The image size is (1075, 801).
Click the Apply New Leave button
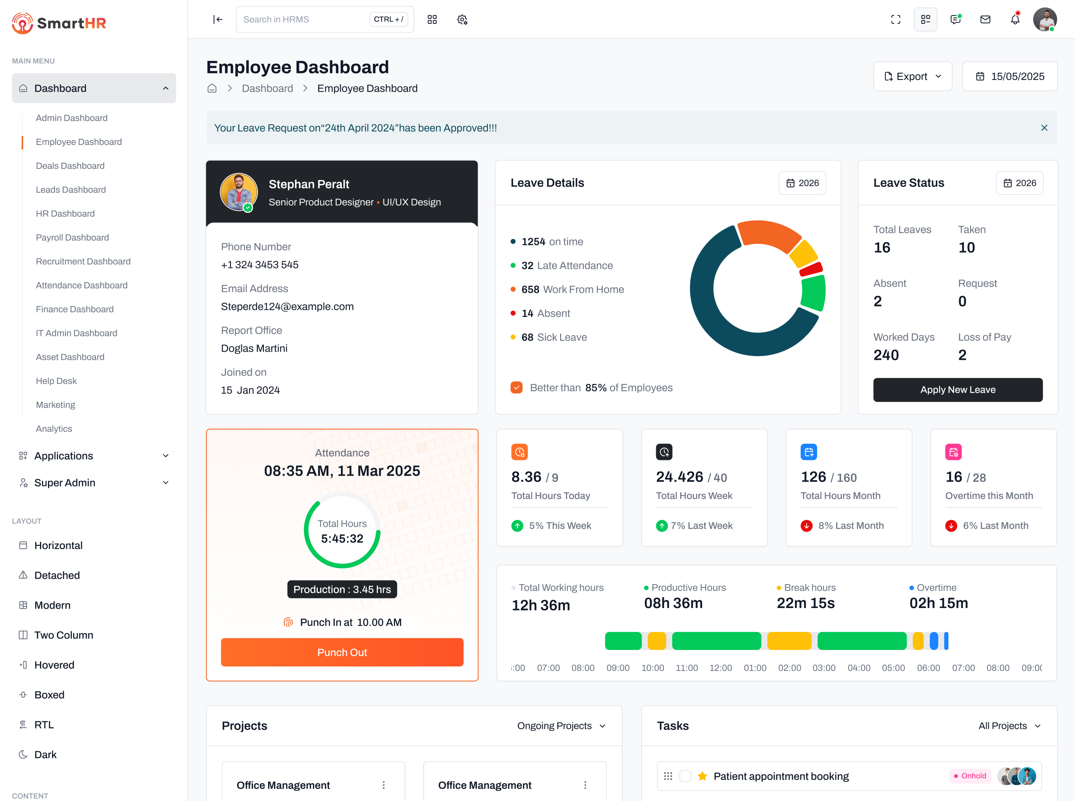click(x=957, y=389)
